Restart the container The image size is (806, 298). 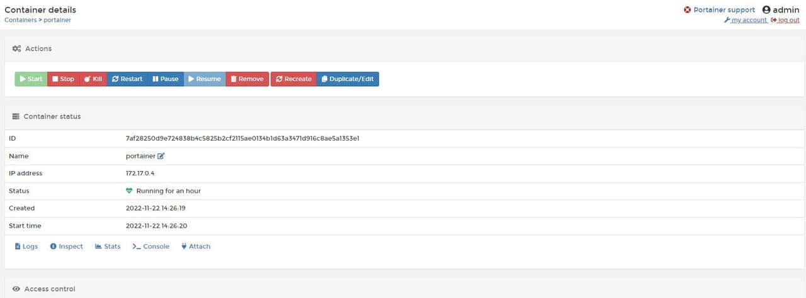127,79
